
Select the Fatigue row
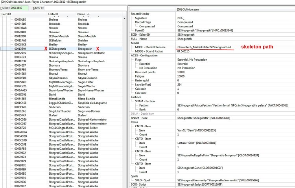(212, 76)
